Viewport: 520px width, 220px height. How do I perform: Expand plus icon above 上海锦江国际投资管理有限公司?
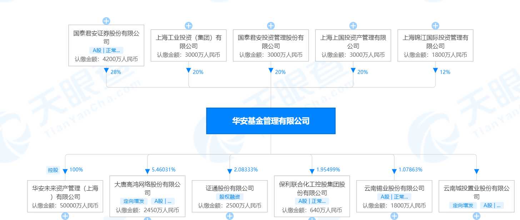(435, 26)
